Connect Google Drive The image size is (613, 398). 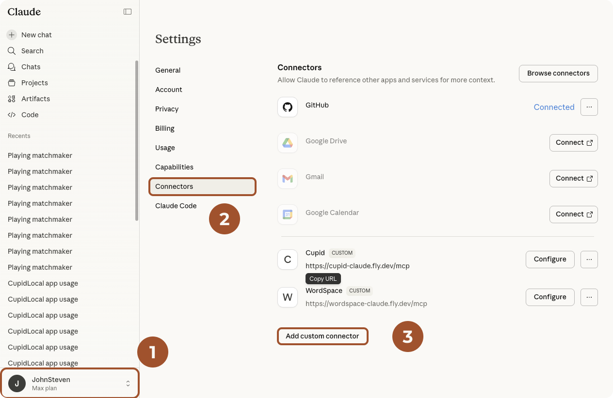(573, 143)
